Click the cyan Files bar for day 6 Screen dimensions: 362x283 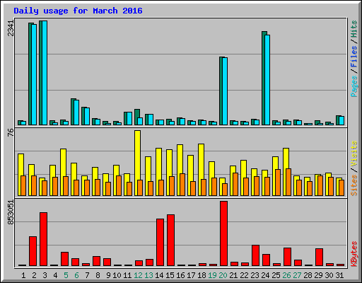76,112
